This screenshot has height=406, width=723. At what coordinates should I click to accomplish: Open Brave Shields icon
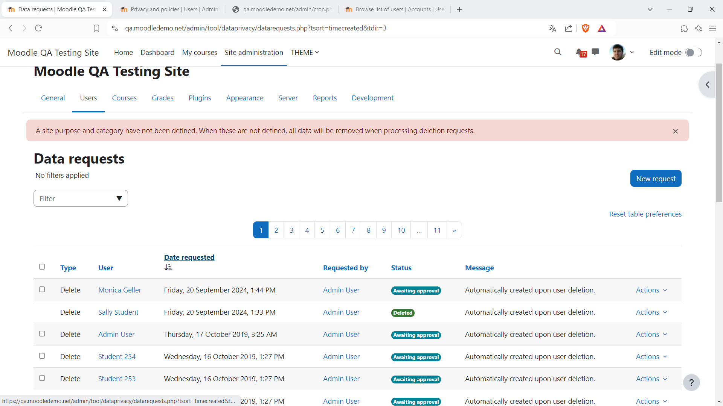click(x=586, y=28)
